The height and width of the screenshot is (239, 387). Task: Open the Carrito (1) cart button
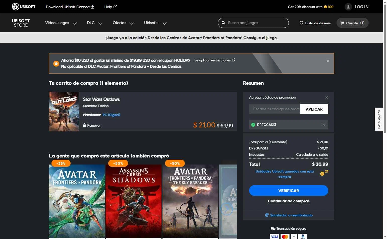coord(352,23)
